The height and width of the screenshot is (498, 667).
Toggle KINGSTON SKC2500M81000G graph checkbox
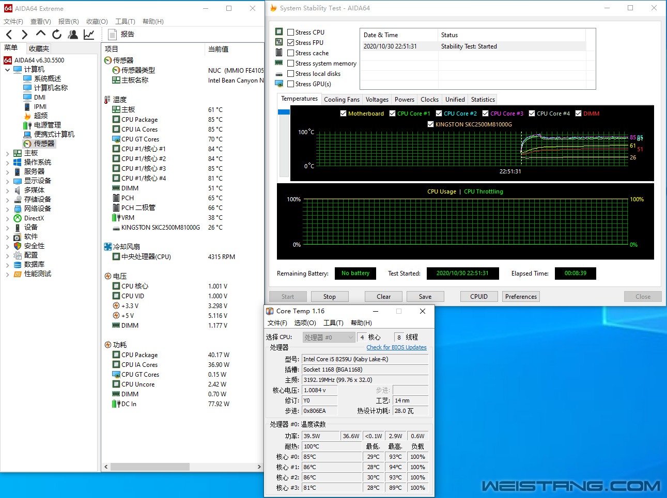[x=430, y=124]
